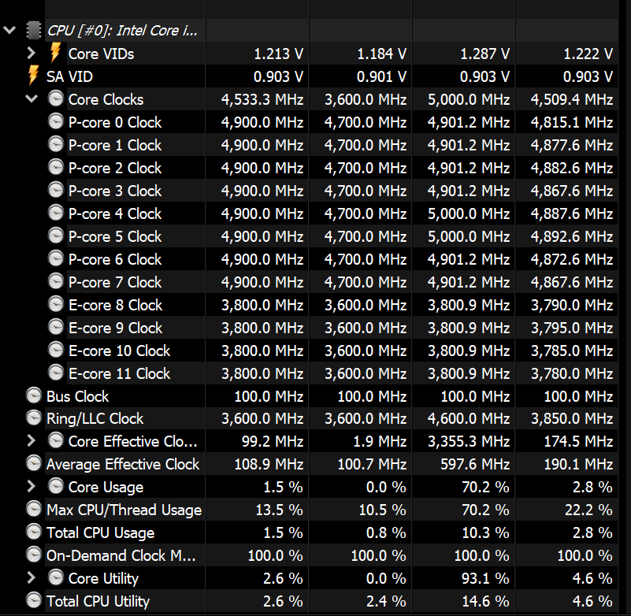Expand the Core Effective Clocks group
631x616 pixels.
[32, 442]
